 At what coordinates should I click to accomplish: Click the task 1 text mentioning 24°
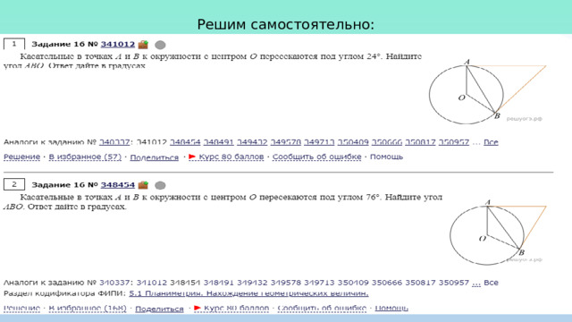click(x=213, y=61)
